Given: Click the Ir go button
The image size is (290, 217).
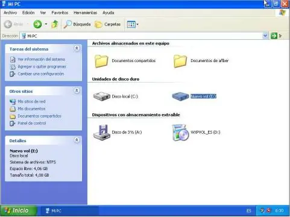Looking at the screenshot, I should (277, 36).
